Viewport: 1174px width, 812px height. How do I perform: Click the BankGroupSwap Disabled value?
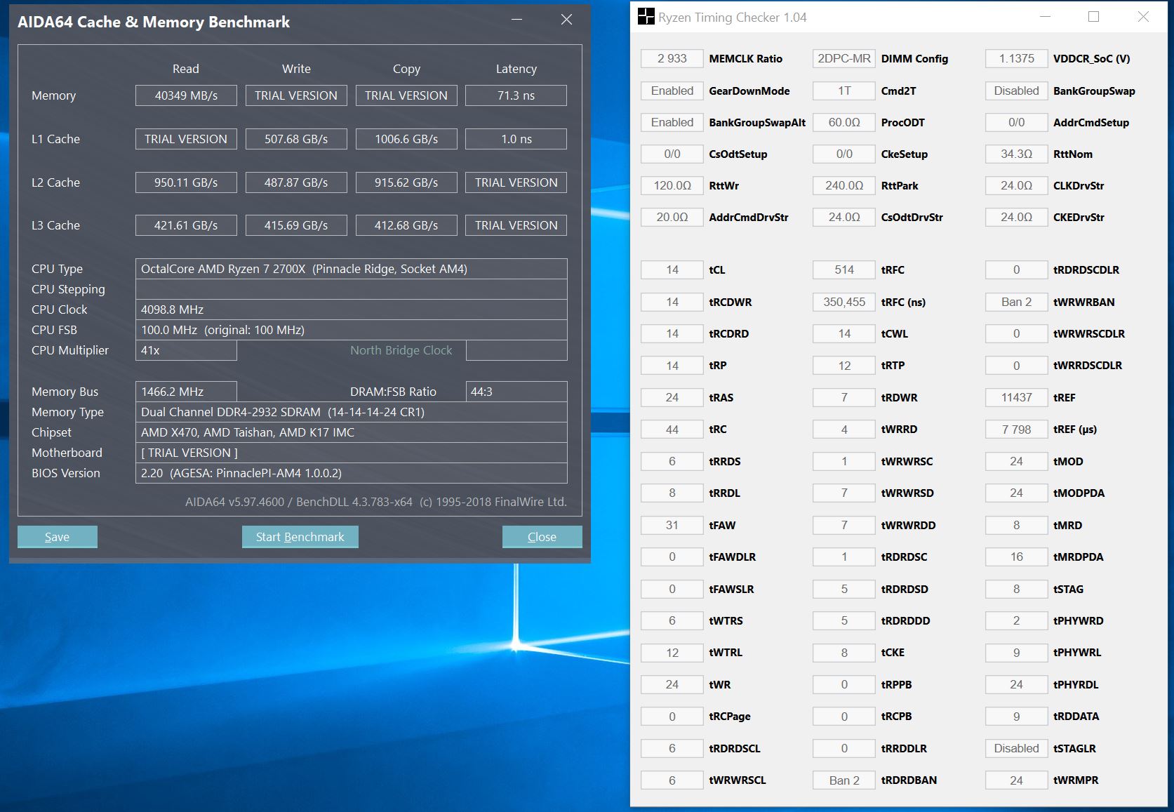pyautogui.click(x=1017, y=91)
